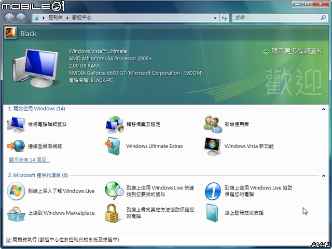Screen dimensions: 332x249
Task: Click 檢視電腦詳細資料 label
Action: coord(47,124)
